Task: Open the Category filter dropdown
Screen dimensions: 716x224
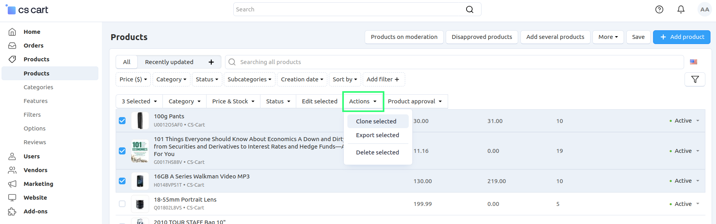Action: (172, 79)
